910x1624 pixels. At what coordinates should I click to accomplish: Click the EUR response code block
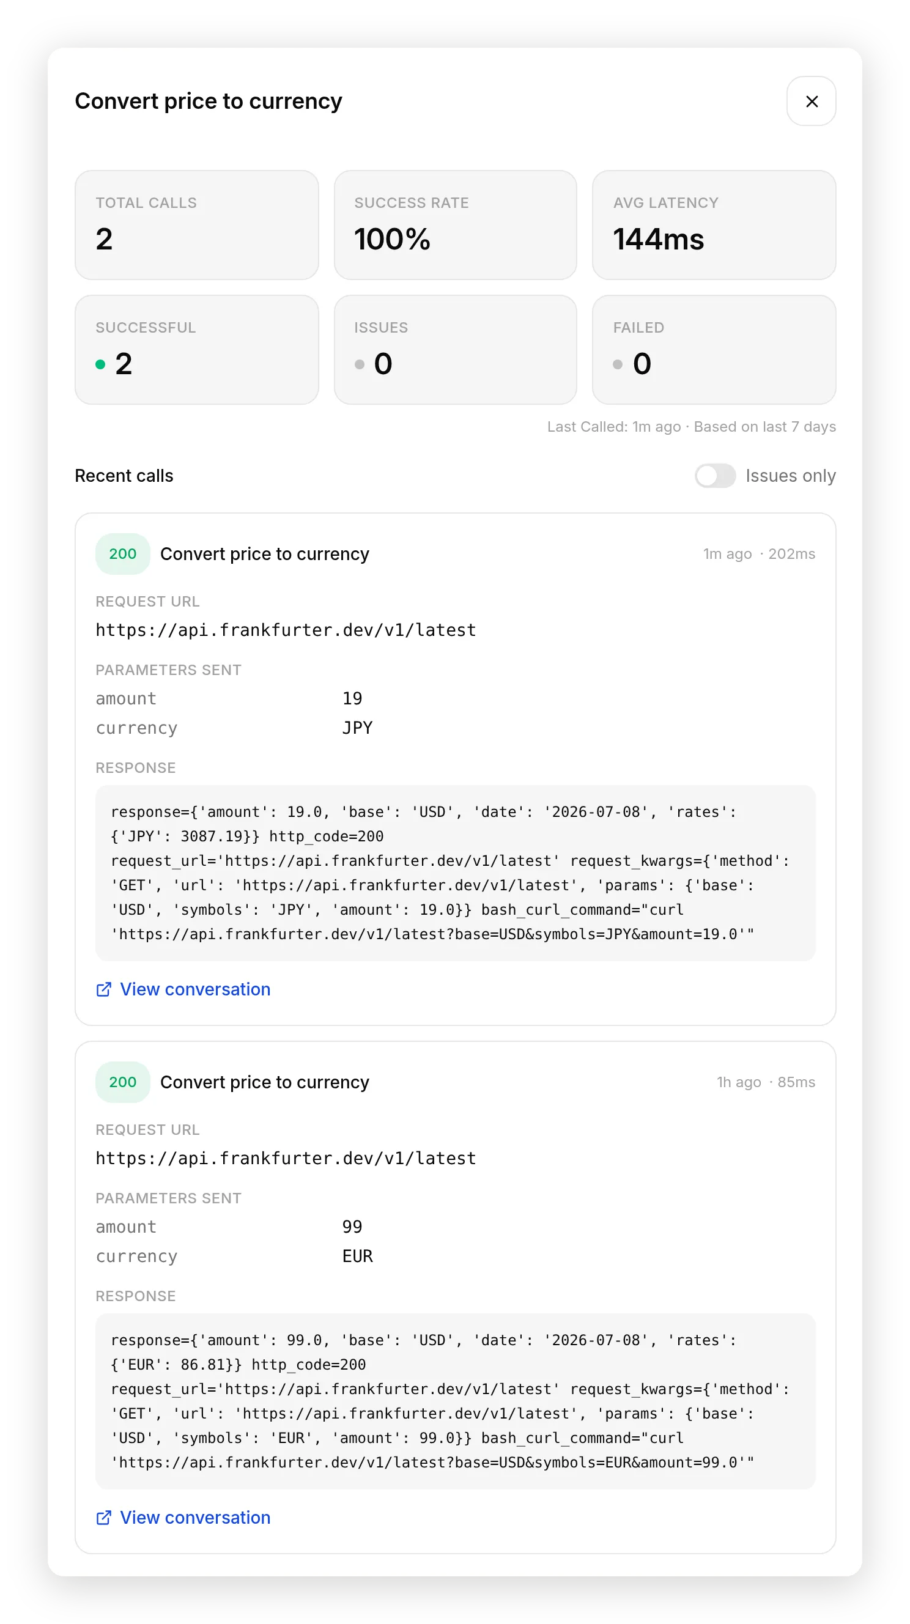coord(456,1401)
